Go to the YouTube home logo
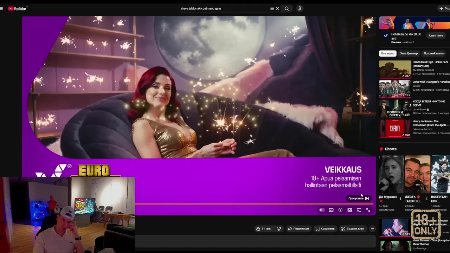Viewport: 450px width, 253px height. [x=17, y=8]
